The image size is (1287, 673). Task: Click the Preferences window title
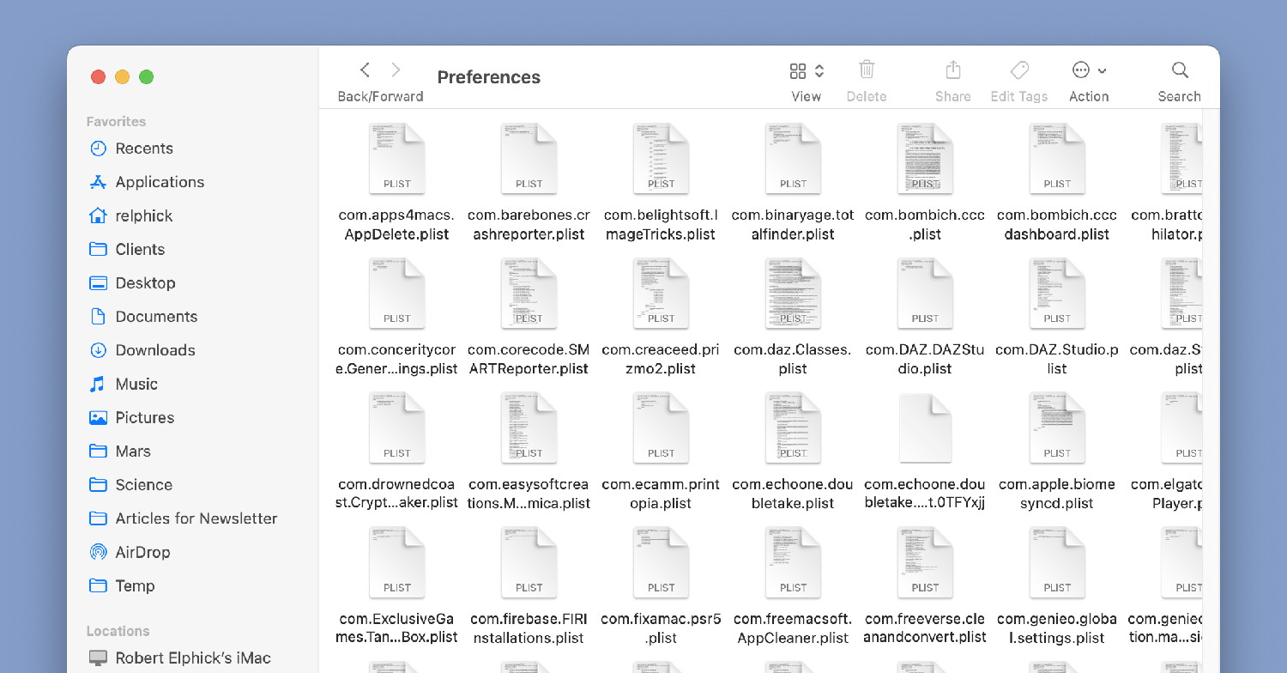coord(489,77)
